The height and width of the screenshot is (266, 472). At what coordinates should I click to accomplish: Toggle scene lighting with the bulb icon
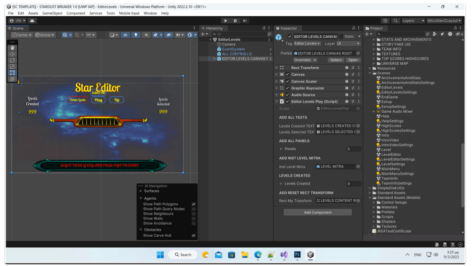coord(136,35)
